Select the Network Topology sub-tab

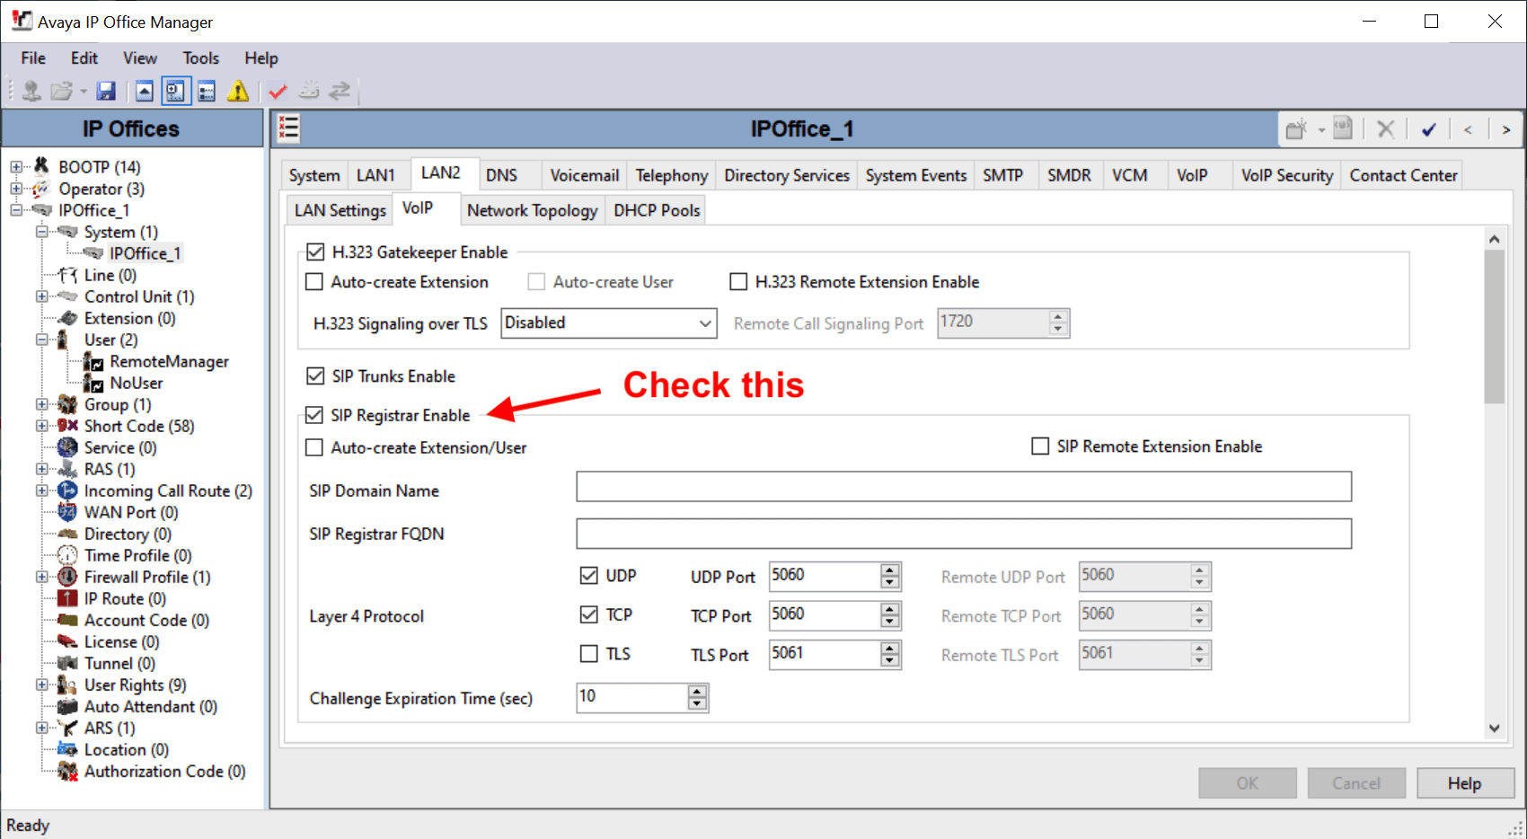pos(532,210)
